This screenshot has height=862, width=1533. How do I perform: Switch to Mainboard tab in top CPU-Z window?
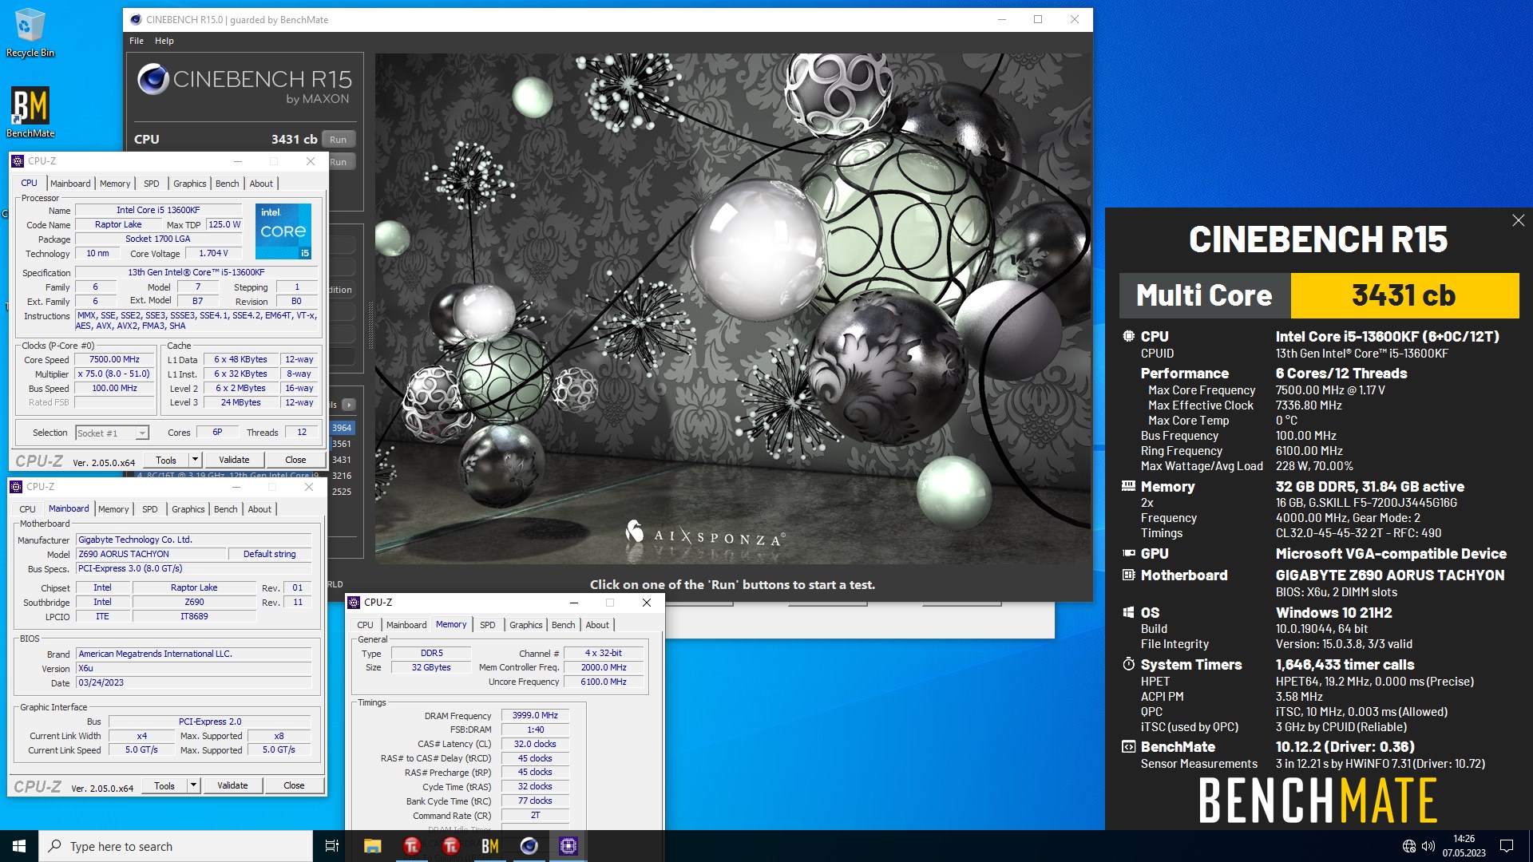point(70,184)
